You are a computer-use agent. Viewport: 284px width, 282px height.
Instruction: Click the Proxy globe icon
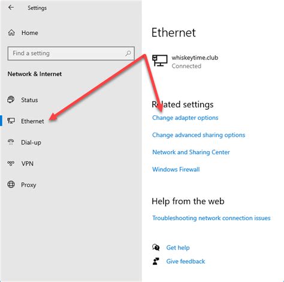(11, 184)
